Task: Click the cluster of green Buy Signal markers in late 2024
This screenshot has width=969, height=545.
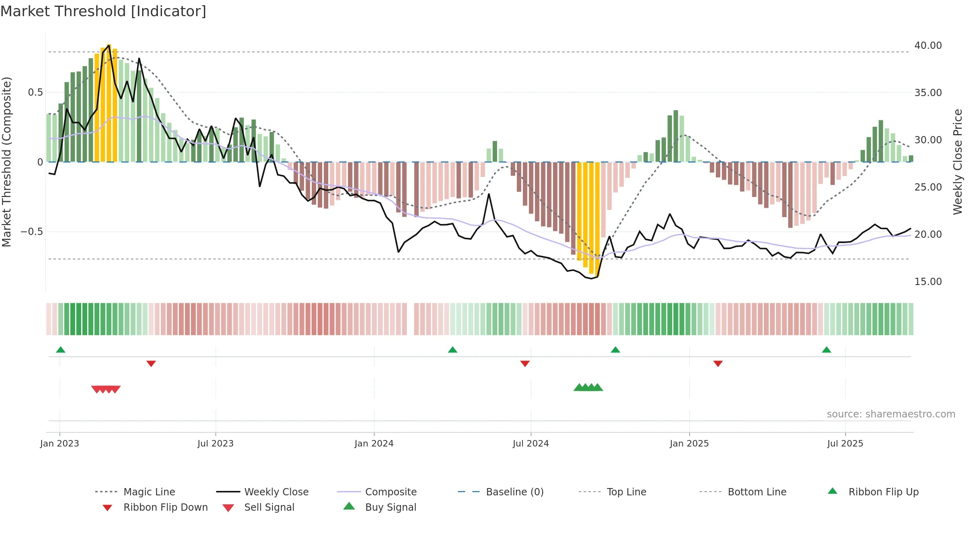Action: click(588, 387)
